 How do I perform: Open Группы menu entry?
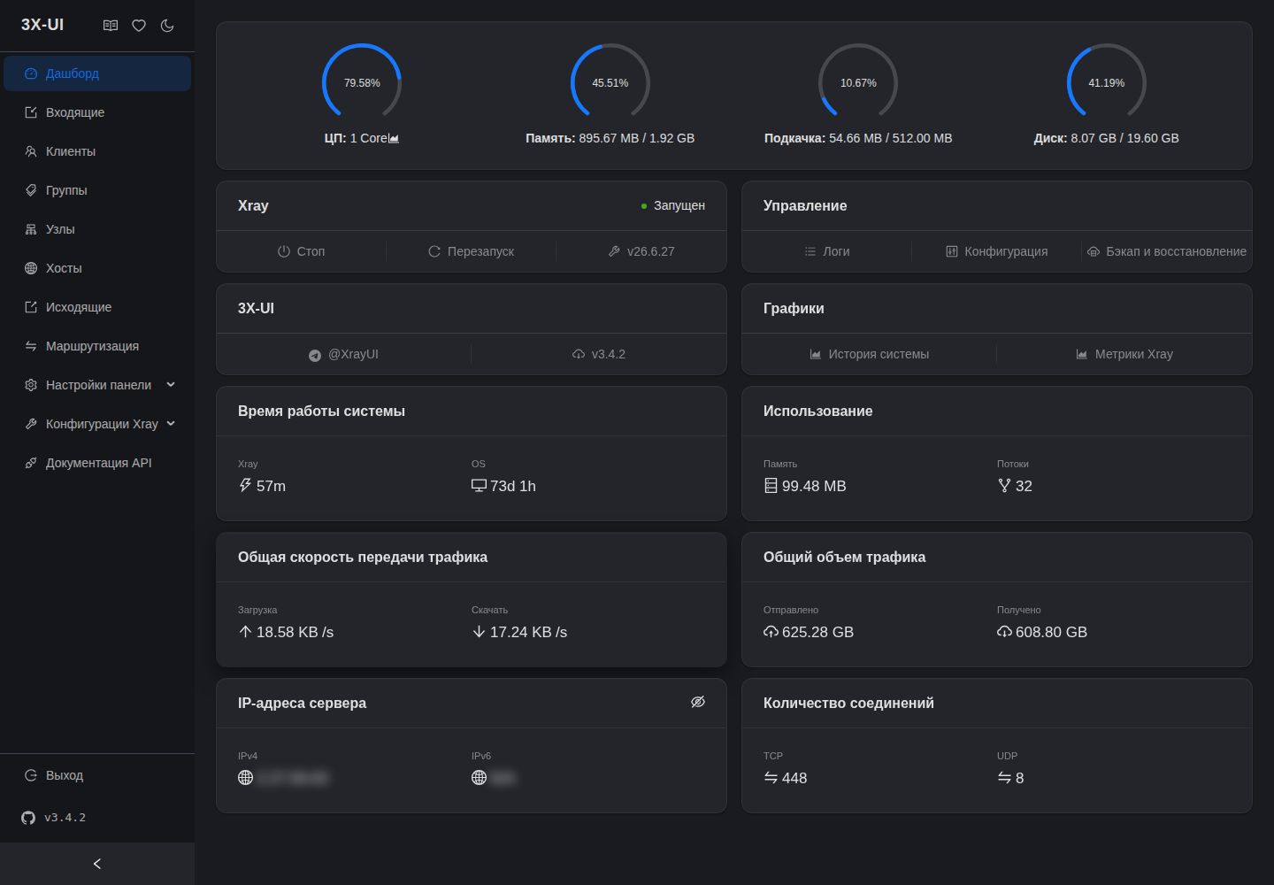[97, 190]
